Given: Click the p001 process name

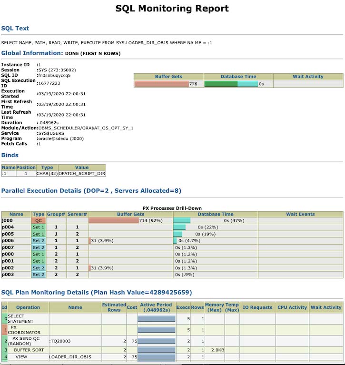Looking at the screenshot, I should pyautogui.click(x=8, y=261).
